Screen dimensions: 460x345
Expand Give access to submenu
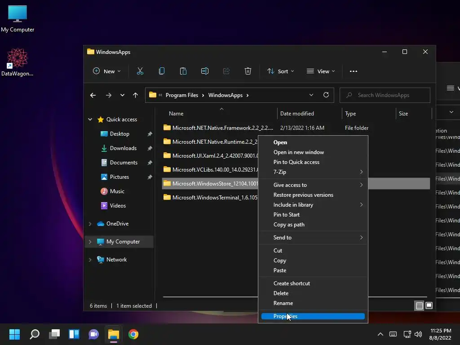tap(313, 185)
